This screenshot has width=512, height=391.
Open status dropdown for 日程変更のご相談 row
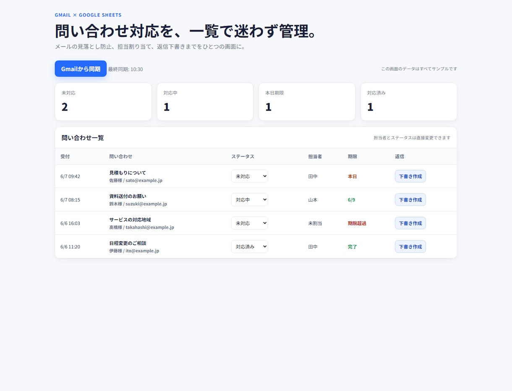click(x=250, y=247)
